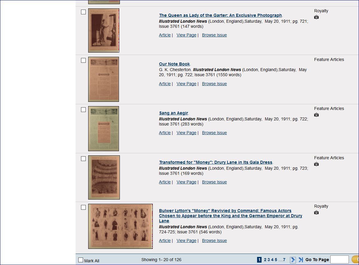Click camera icon beside The Queen as Lady entry
359x265 pixels.
point(316,17)
